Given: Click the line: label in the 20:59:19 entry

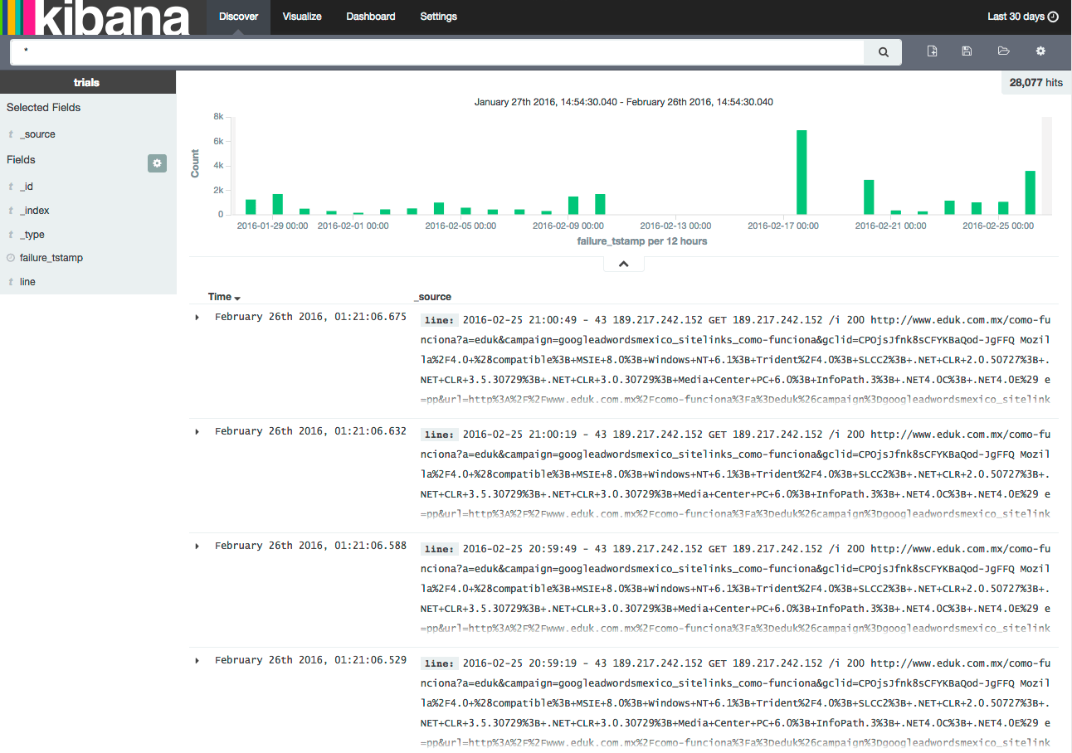Looking at the screenshot, I should (x=439, y=663).
